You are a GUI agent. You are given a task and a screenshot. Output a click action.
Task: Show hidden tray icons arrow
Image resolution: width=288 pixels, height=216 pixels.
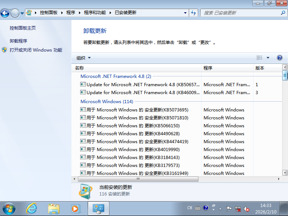click(220, 209)
